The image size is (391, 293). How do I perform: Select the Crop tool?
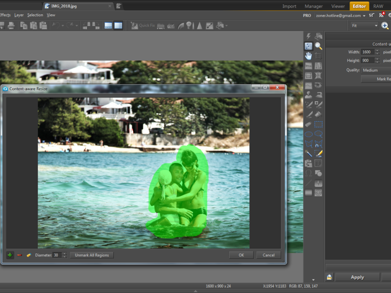pyautogui.click(x=318, y=56)
